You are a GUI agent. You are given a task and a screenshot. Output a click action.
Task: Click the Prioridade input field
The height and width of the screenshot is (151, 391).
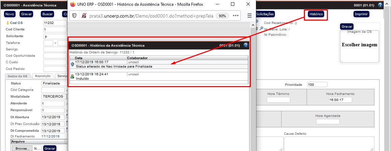(317, 84)
